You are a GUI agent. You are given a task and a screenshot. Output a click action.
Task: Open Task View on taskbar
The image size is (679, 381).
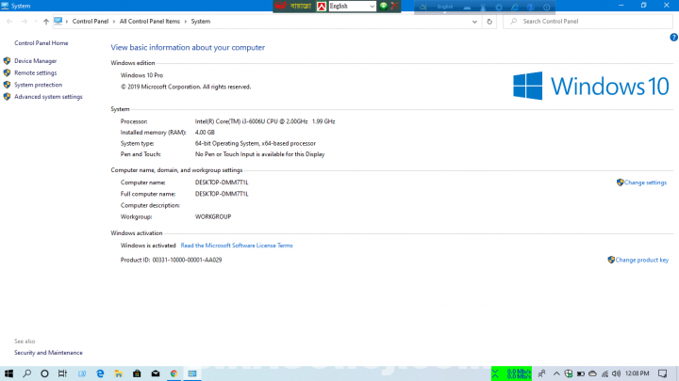point(63,373)
